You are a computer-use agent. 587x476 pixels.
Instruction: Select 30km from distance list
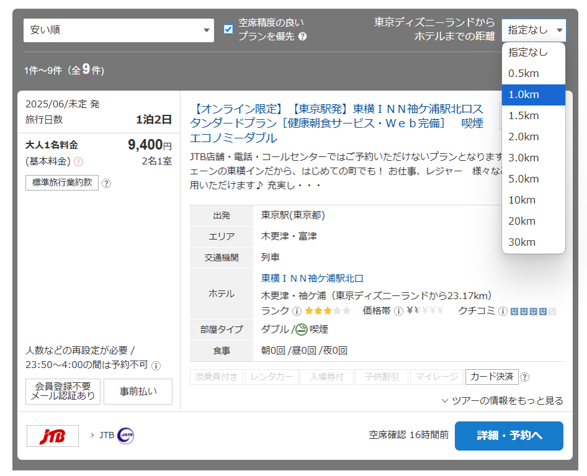(522, 242)
